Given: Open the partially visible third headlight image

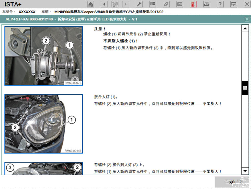Looking at the screenshot, I should pos(44,168).
